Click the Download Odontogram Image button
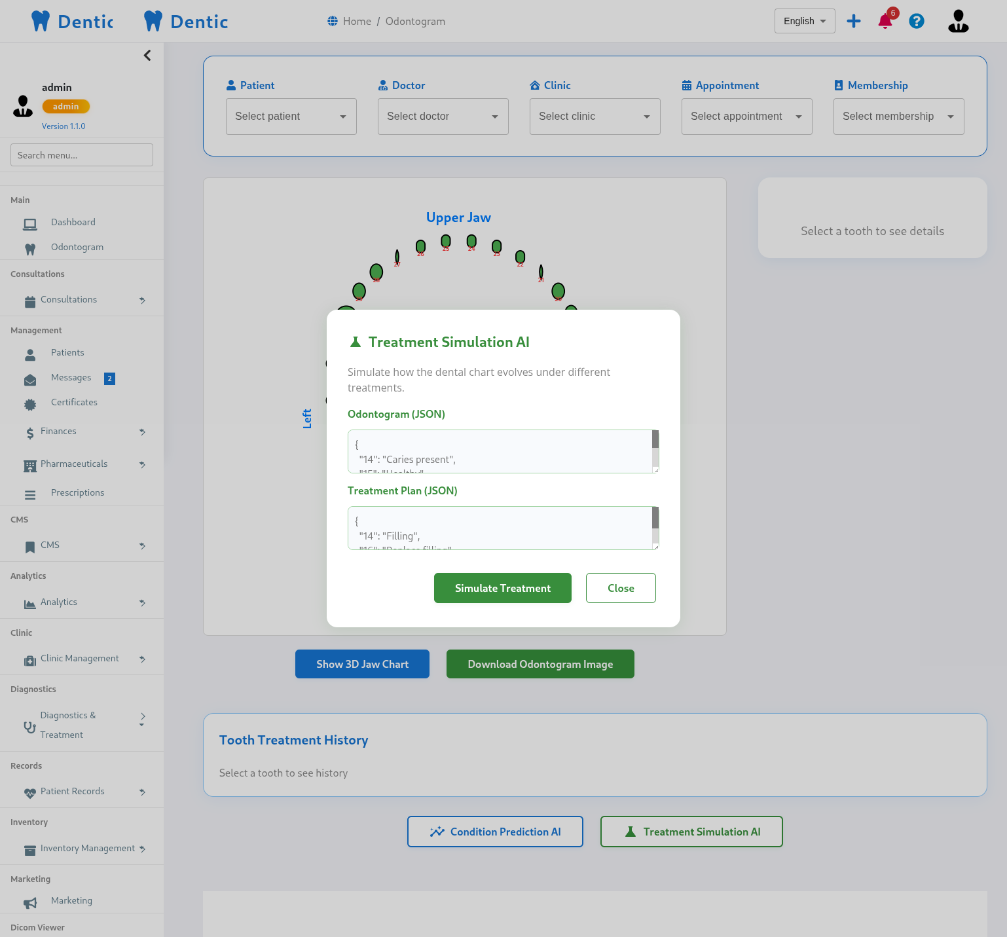The image size is (1007, 937). [x=540, y=664]
